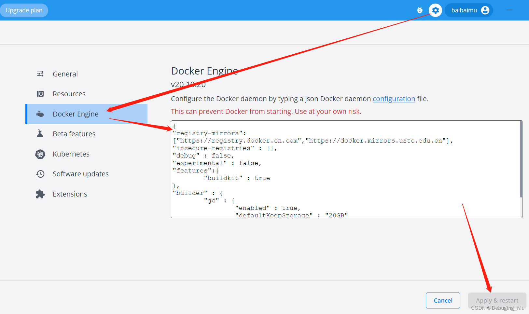The image size is (529, 314).
Task: Open the baibaimu account menu
Action: tap(469, 10)
